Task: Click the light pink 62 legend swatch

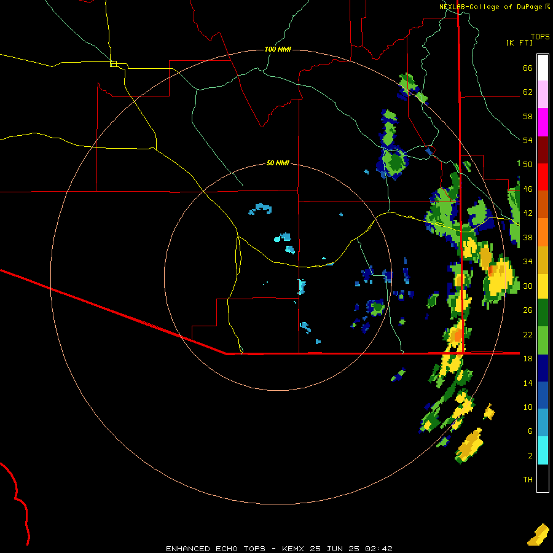Action: [x=543, y=94]
